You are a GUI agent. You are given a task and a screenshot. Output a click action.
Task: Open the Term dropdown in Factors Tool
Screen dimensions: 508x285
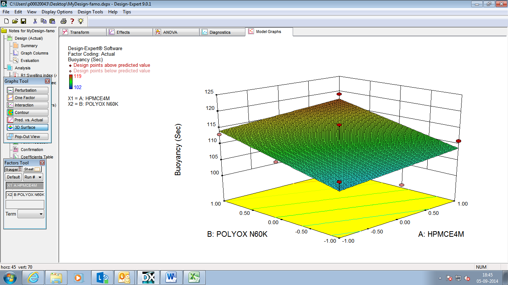[x=31, y=214]
